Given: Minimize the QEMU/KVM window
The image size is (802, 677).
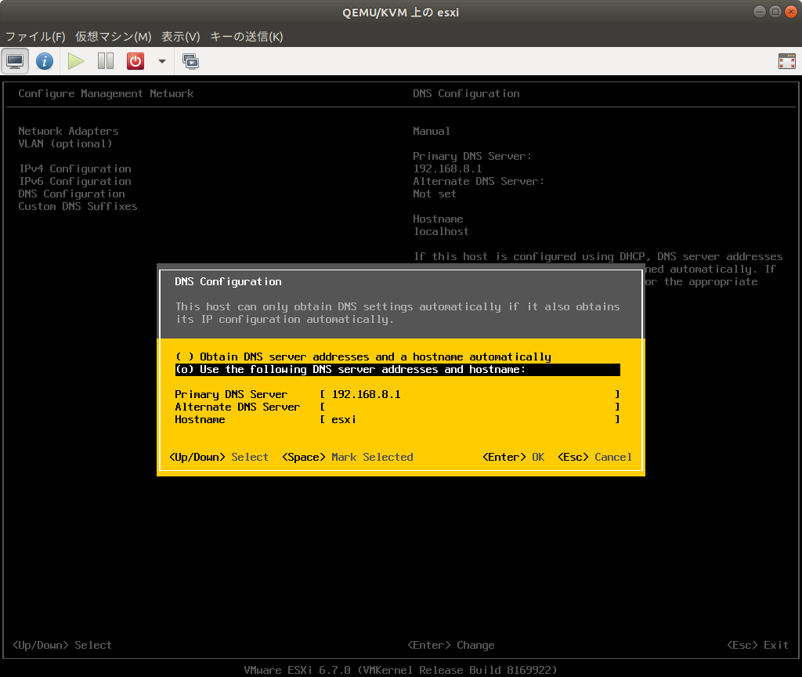Looking at the screenshot, I should (760, 12).
